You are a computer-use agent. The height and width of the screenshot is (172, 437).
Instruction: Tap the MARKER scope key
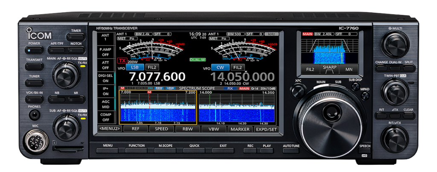(x=240, y=129)
